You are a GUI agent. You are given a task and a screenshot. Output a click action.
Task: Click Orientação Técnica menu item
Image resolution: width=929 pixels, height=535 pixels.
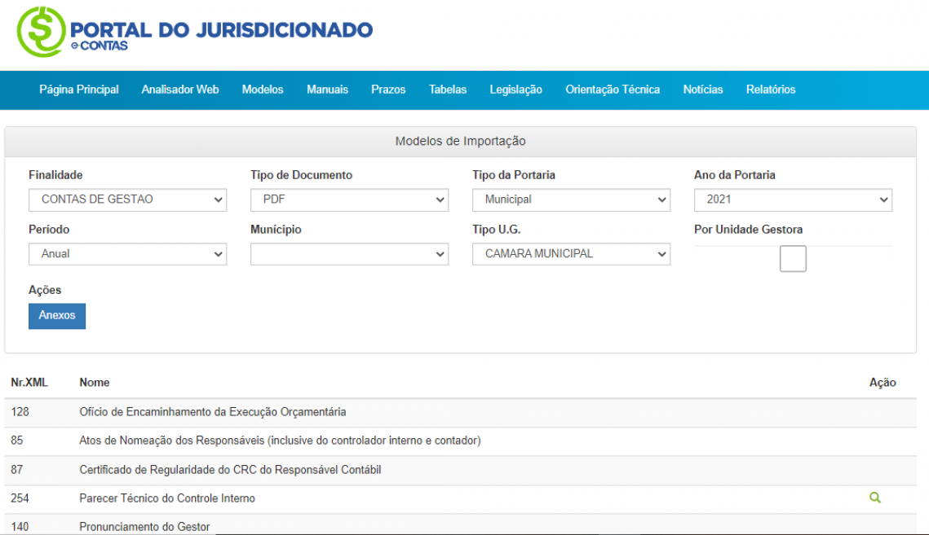[x=613, y=90]
